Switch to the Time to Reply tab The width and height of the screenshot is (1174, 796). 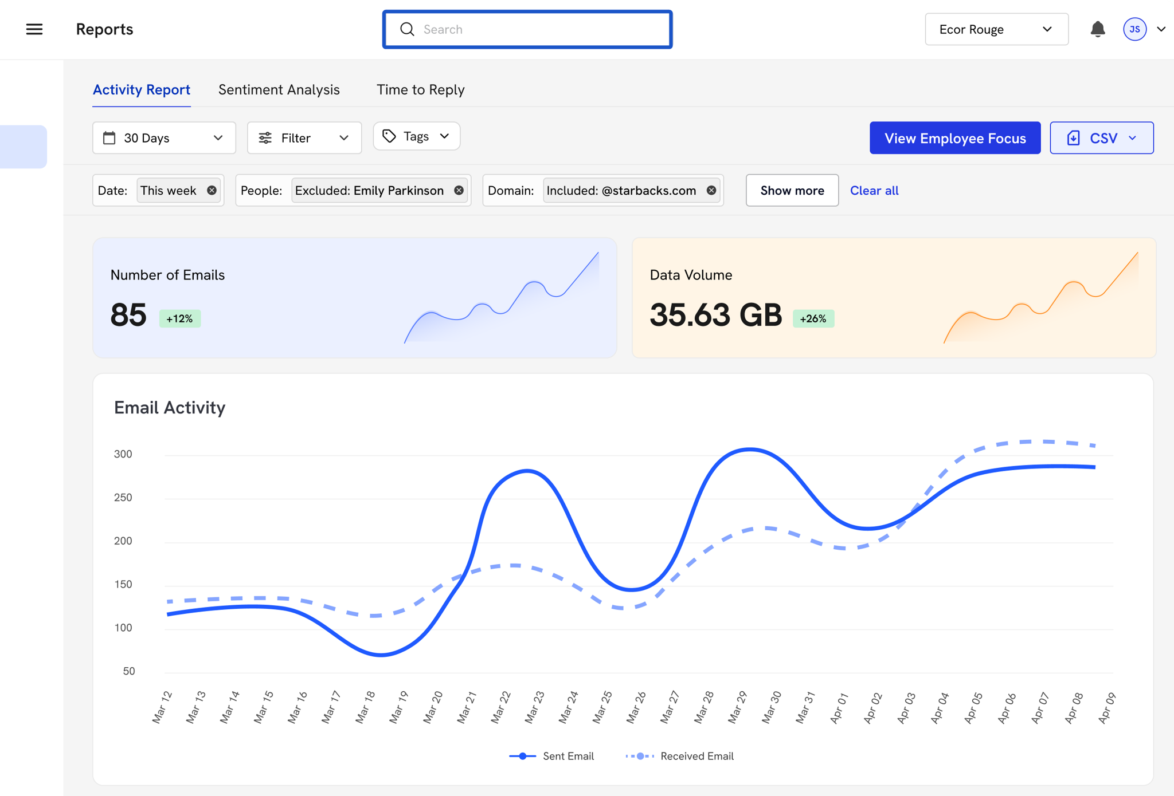coord(420,90)
